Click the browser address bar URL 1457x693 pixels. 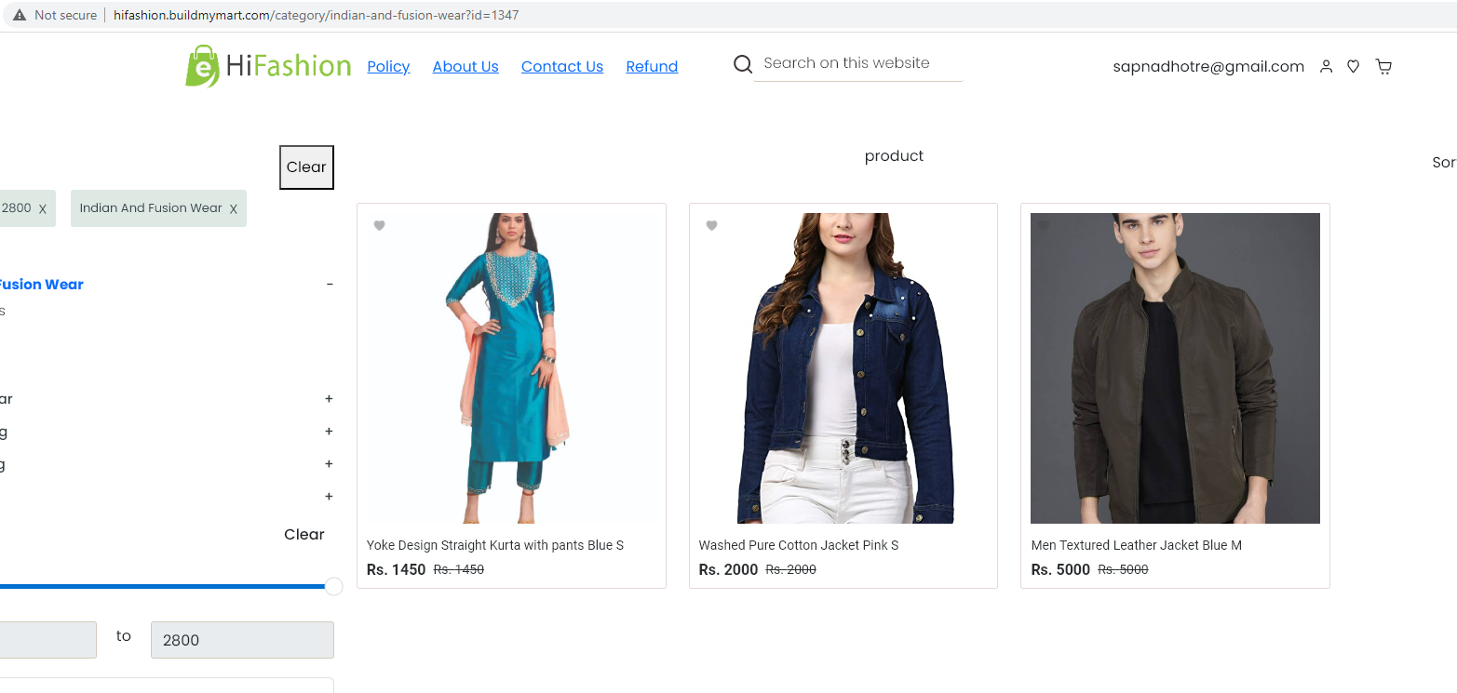317,15
